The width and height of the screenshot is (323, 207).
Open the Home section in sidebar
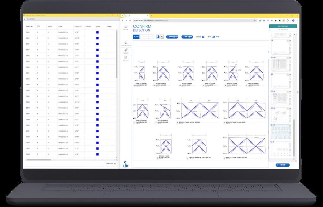pos(126,28)
